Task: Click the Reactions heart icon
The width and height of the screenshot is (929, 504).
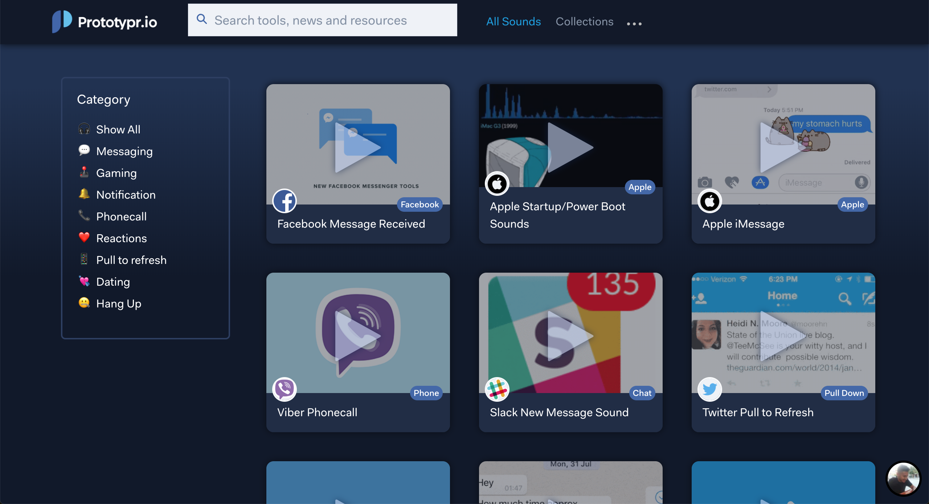Action: [x=84, y=237]
